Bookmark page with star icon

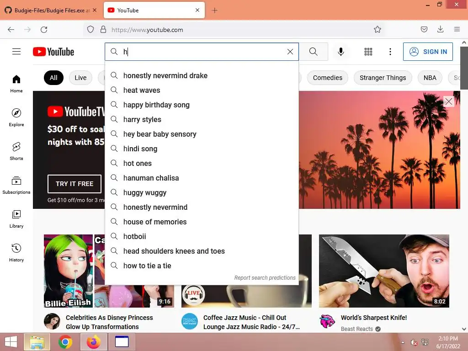coord(377,29)
